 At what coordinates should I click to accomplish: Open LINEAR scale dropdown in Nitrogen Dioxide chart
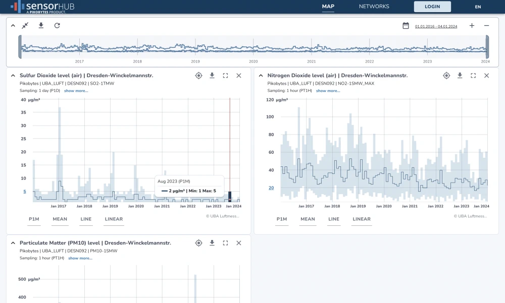(x=362, y=219)
